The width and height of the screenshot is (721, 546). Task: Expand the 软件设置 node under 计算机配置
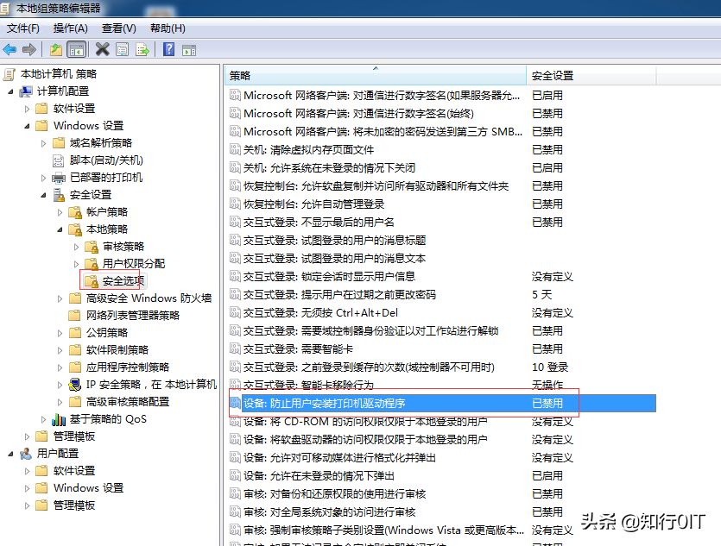coord(27,109)
